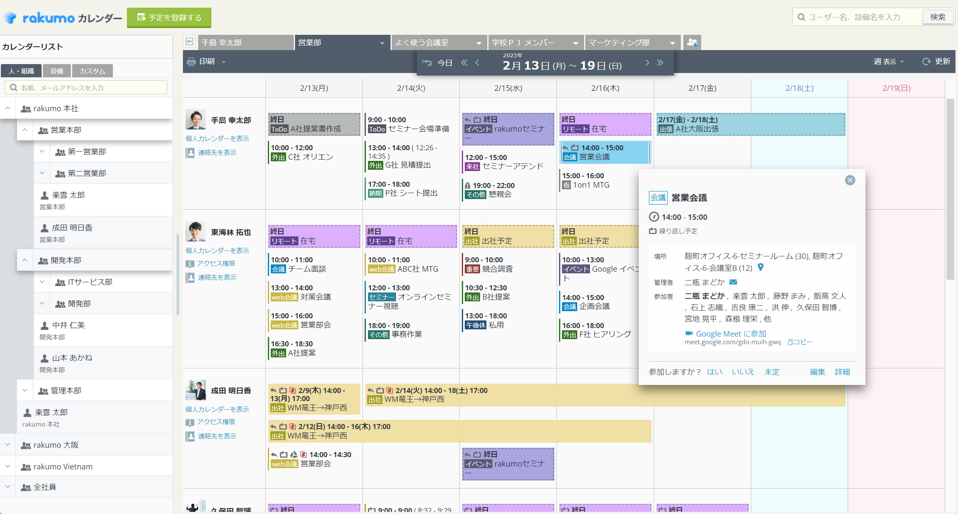Expand the ITサービス部 group
Viewport: 958px width, 514px height.
coord(42,282)
